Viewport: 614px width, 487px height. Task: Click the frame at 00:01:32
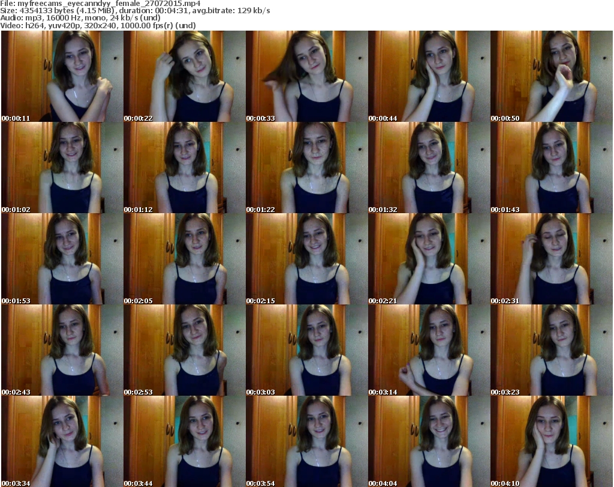point(429,168)
